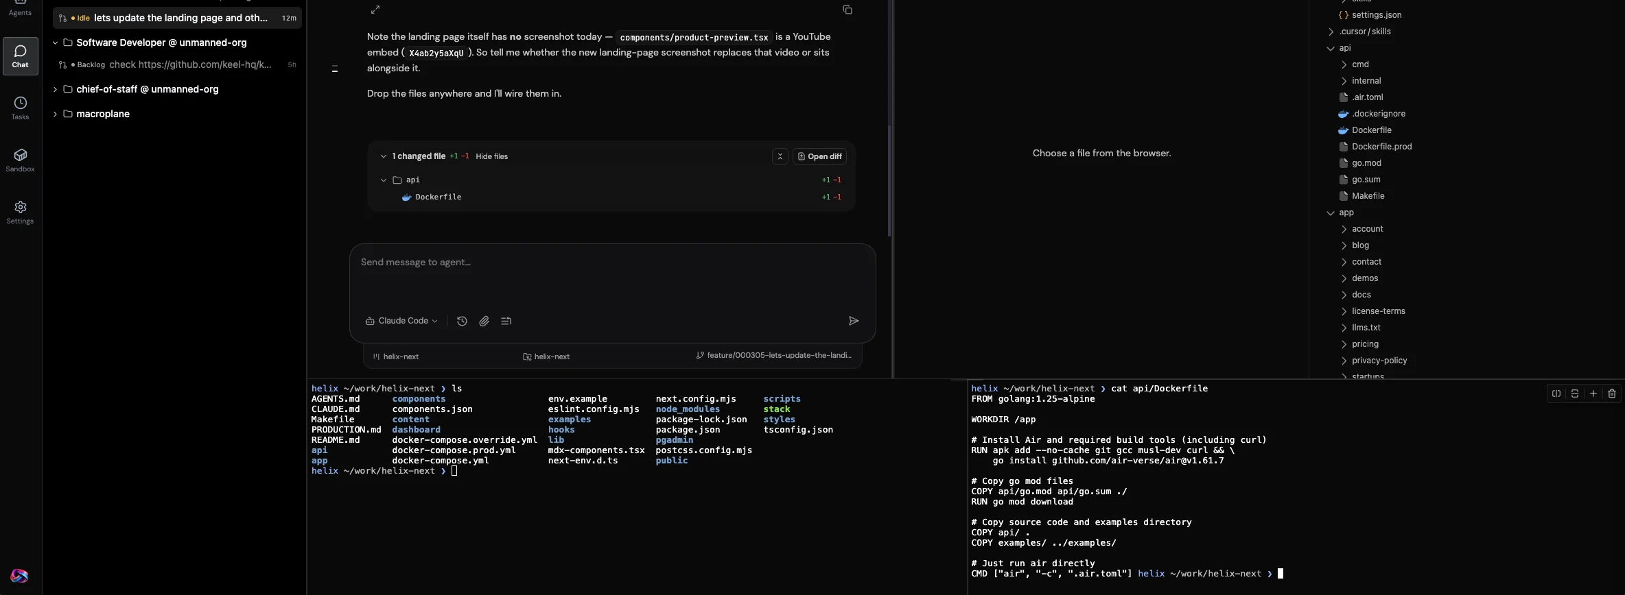Click the icon next to the middle helix-next label
The width and height of the screenshot is (1625, 595).
click(x=527, y=356)
